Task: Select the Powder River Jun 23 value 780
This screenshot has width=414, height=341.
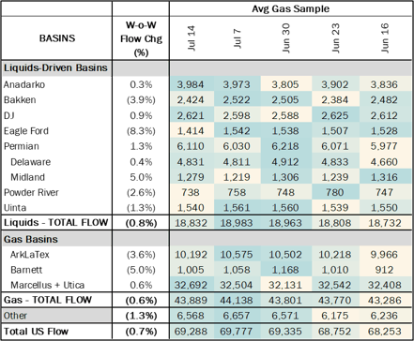Action: click(335, 192)
